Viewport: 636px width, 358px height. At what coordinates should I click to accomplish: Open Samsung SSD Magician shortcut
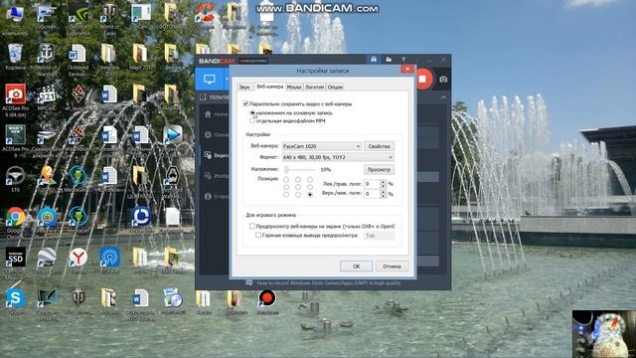16,258
